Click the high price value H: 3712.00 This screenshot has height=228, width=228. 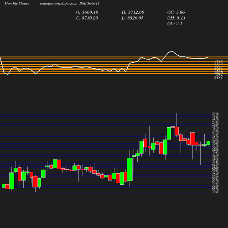133,12
